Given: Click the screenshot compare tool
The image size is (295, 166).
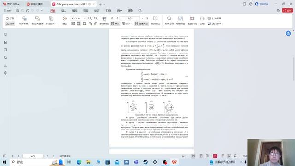Looking at the screenshot, I should (x=192, y=21).
